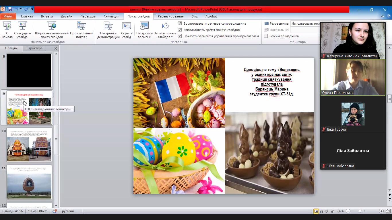
Task: Enable 'Режим докладчика' checkbox
Action: coord(266,36)
